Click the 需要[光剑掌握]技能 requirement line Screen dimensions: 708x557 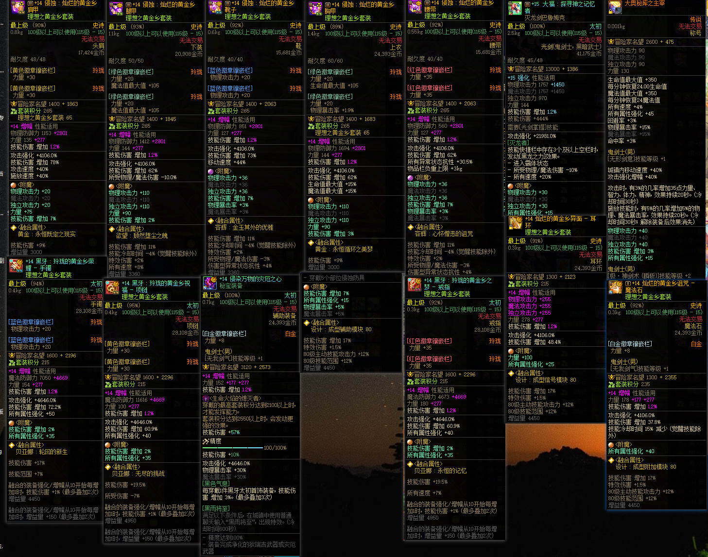coord(533,127)
